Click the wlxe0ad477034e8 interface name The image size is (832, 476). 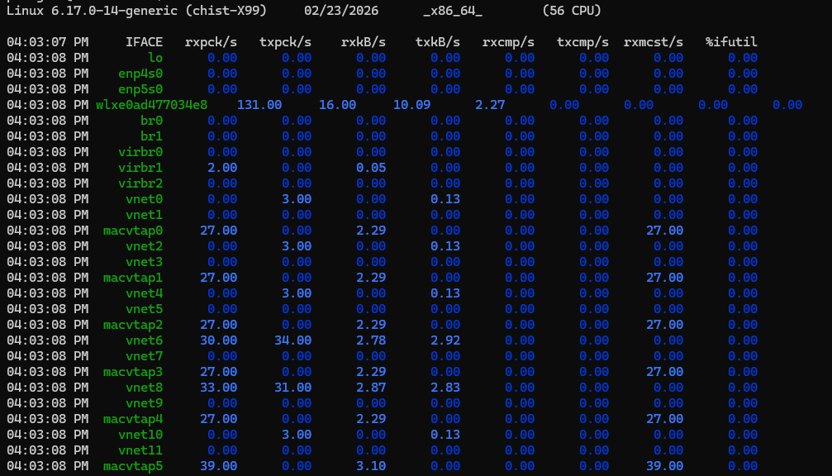[151, 105]
